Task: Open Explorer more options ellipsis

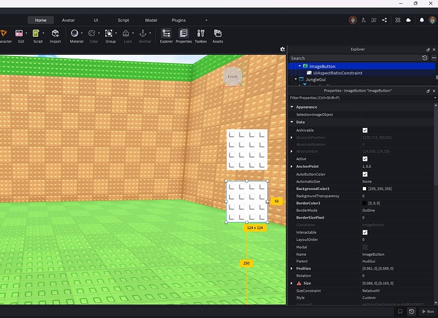Action: tap(434, 58)
